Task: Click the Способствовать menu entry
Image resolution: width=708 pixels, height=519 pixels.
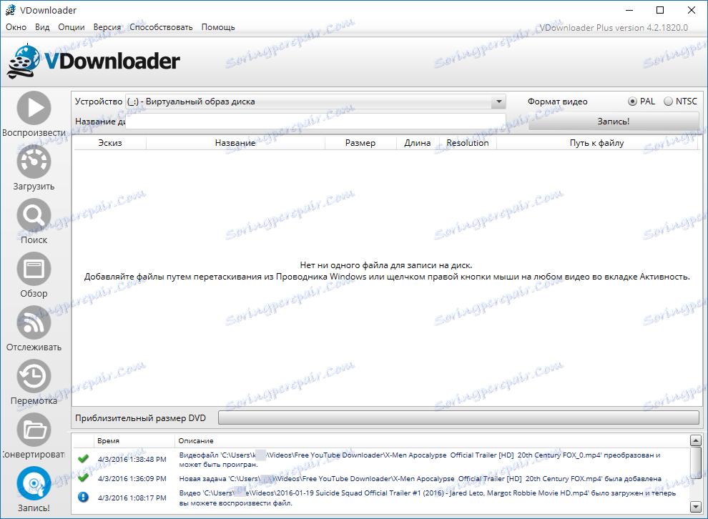Action: pyautogui.click(x=160, y=26)
